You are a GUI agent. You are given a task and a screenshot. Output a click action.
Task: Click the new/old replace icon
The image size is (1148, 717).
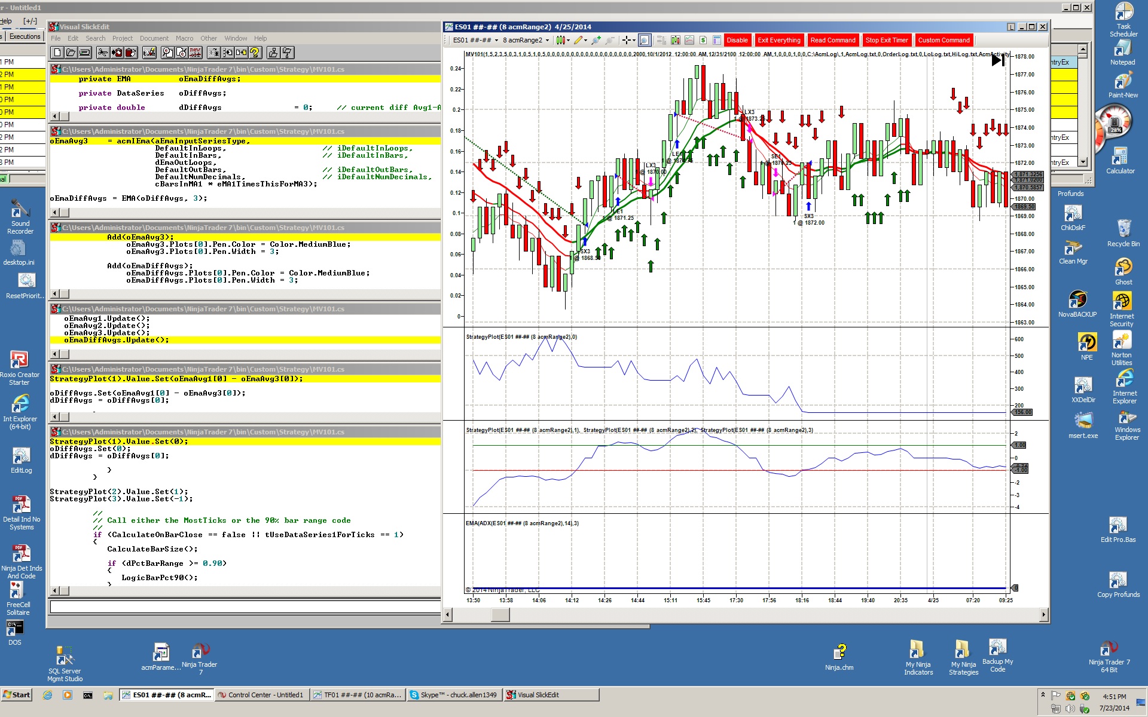(196, 53)
